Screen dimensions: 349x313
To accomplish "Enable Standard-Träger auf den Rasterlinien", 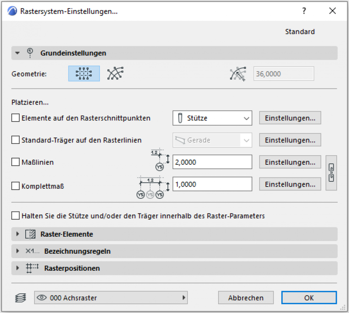I will coord(16,140).
